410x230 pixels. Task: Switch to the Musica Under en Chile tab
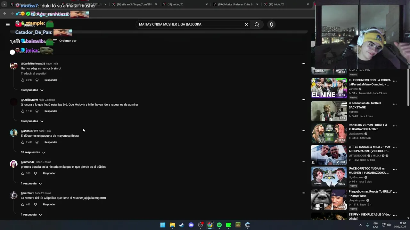[x=236, y=4]
